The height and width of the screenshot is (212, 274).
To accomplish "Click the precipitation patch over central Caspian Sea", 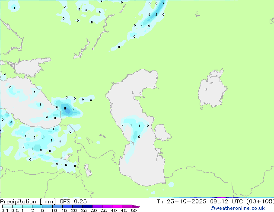I will 132,125.
